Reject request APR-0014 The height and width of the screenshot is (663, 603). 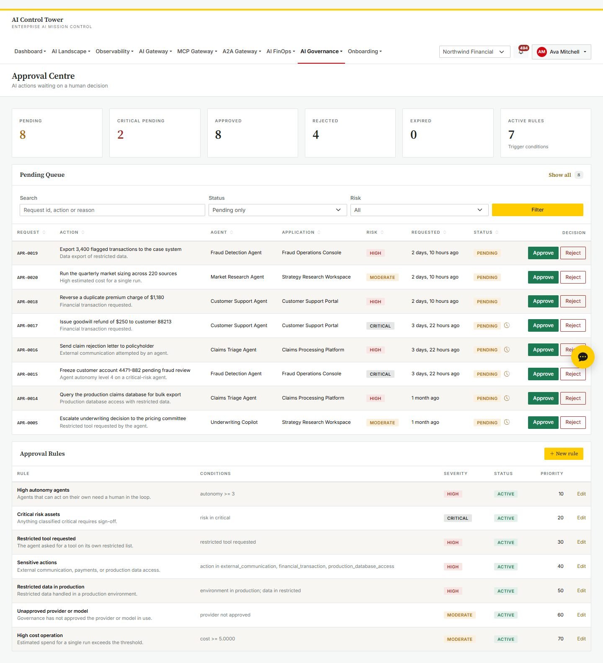click(573, 398)
